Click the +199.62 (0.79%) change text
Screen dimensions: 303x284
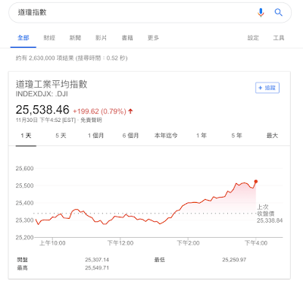tap(99, 111)
